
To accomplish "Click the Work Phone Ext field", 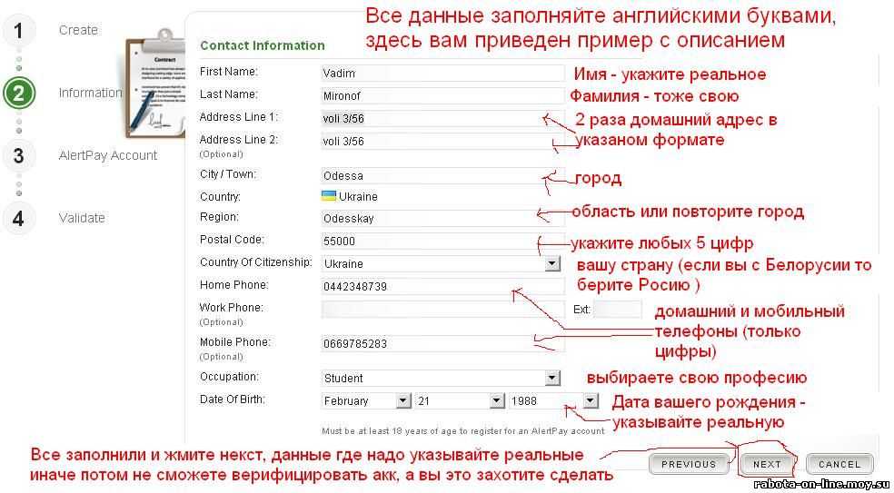I will coord(617,310).
